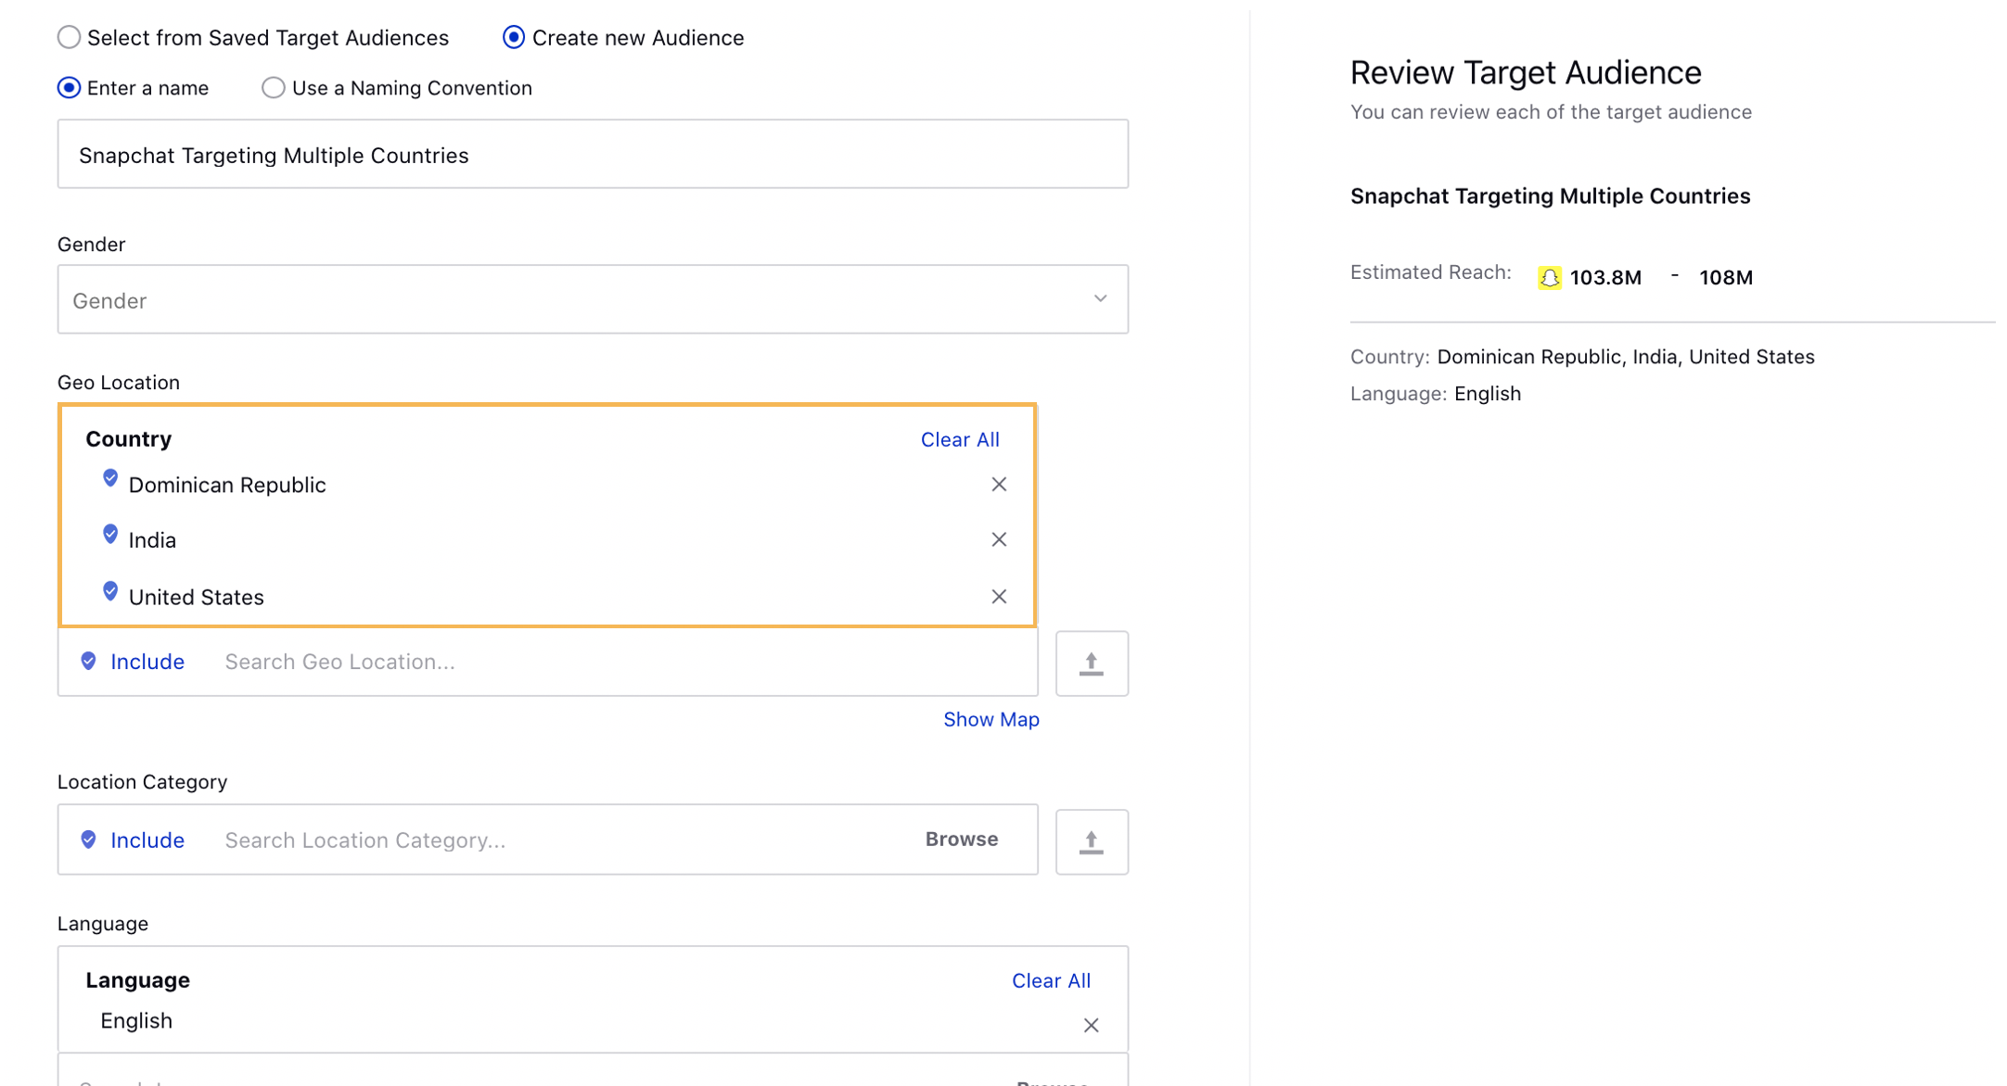Image resolution: width=2007 pixels, height=1086 pixels.
Task: Open the Show Map link
Action: click(x=991, y=719)
